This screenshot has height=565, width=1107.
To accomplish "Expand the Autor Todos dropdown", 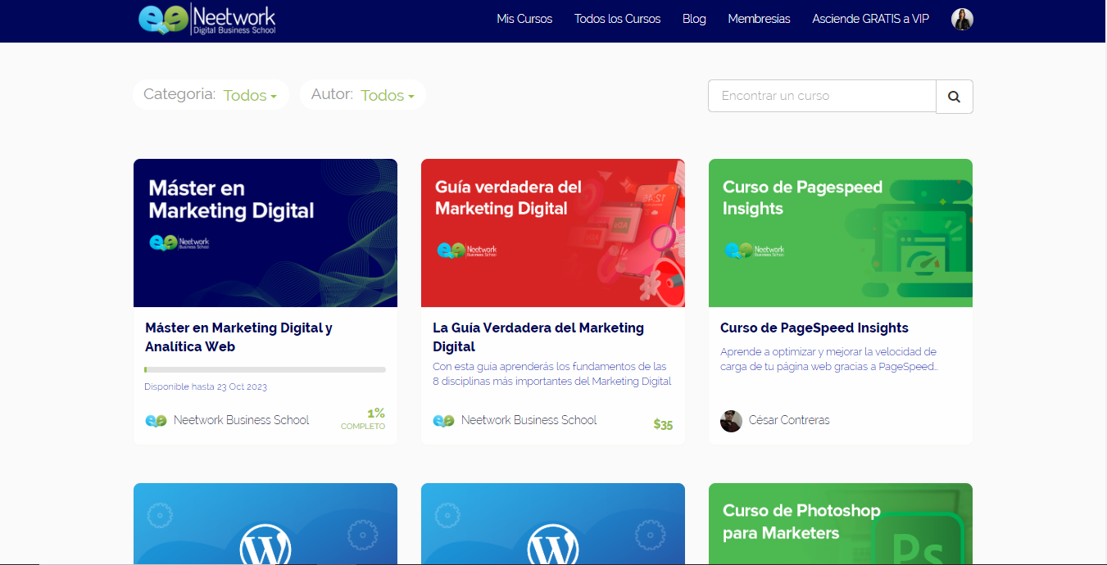I will 387,96.
